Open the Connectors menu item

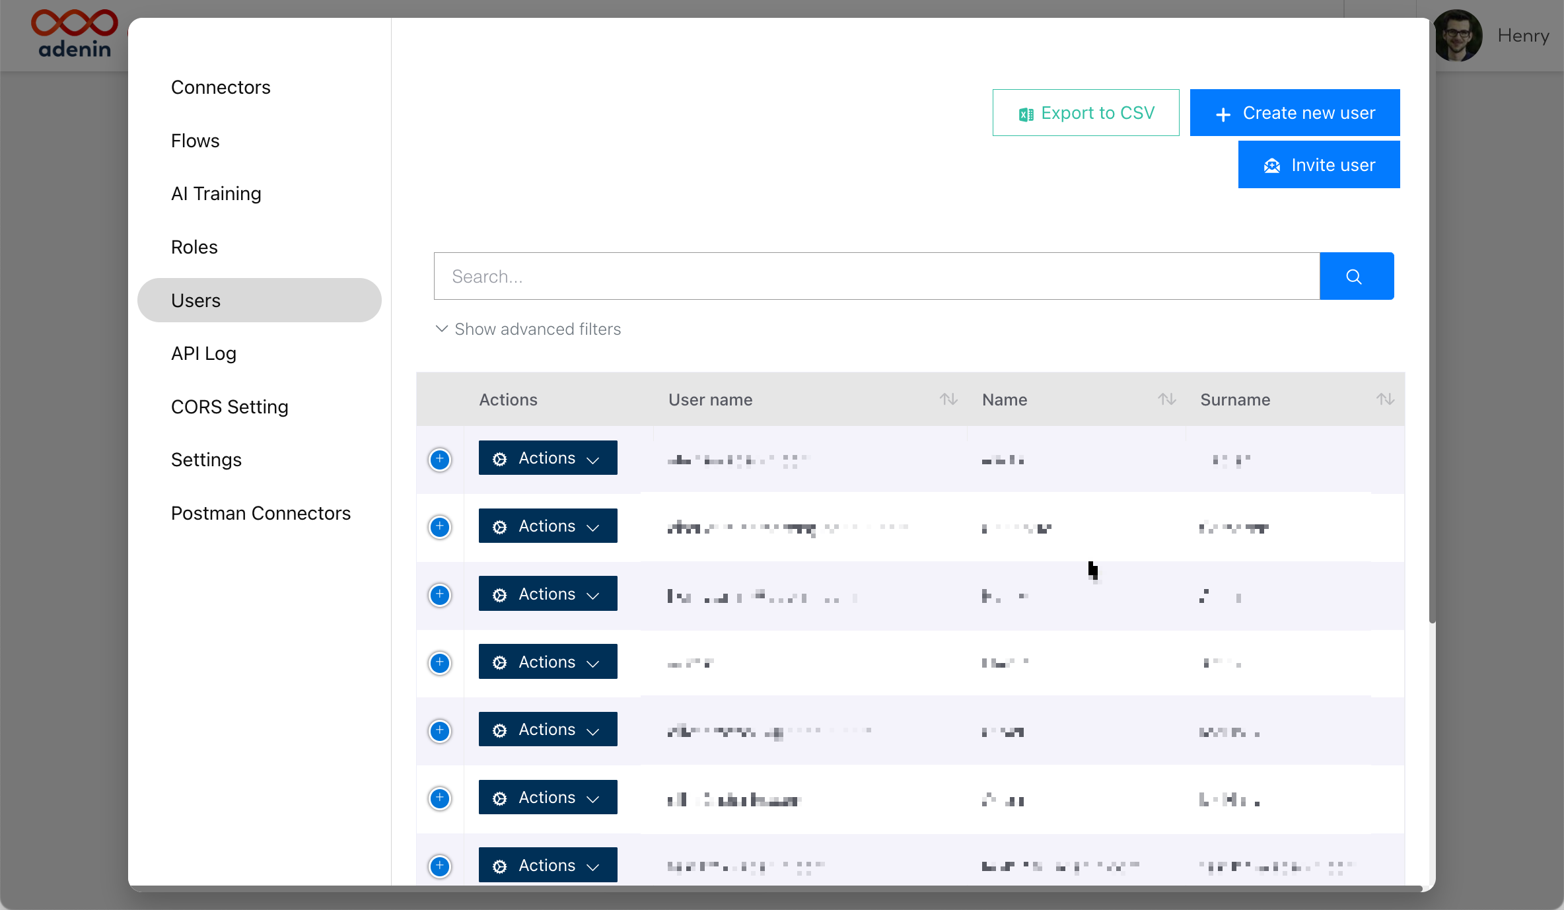[221, 87]
